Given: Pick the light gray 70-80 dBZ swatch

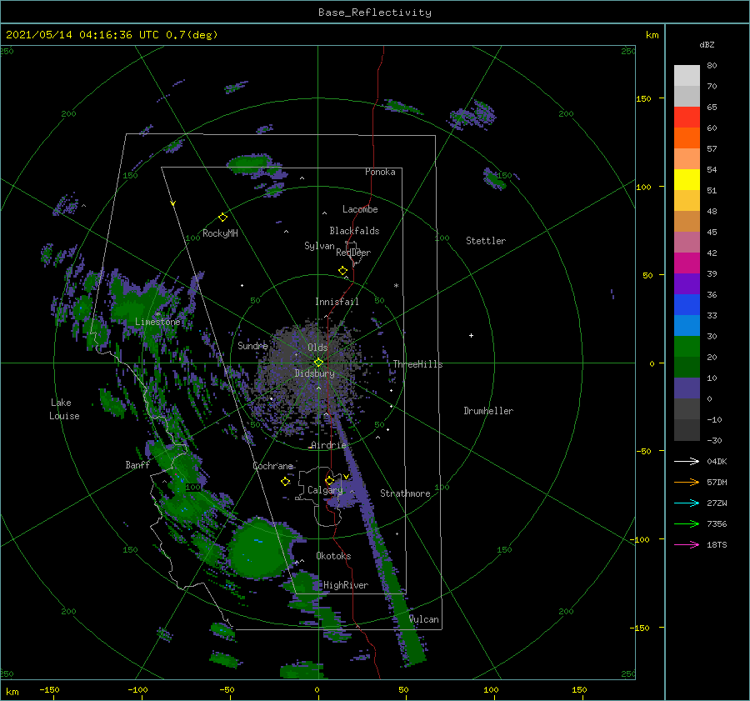Looking at the screenshot, I should (687, 76).
